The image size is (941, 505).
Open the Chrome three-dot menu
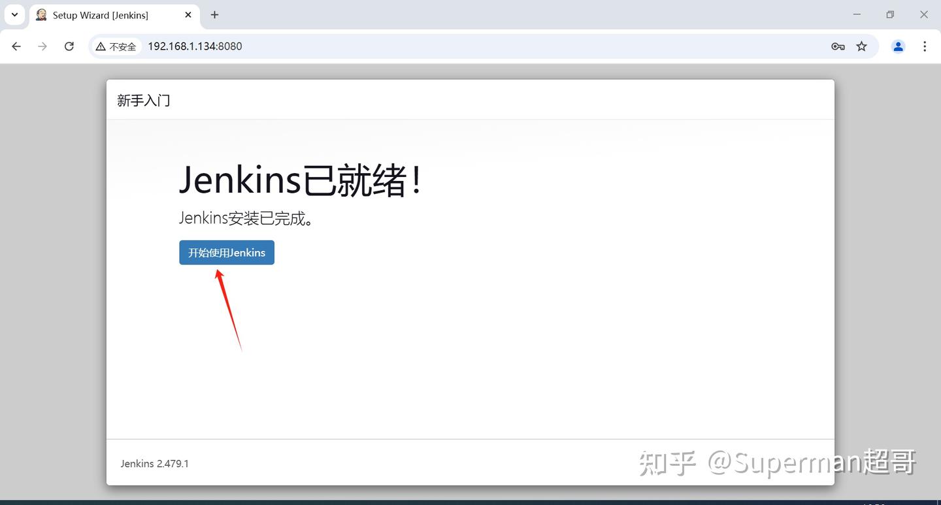point(925,46)
